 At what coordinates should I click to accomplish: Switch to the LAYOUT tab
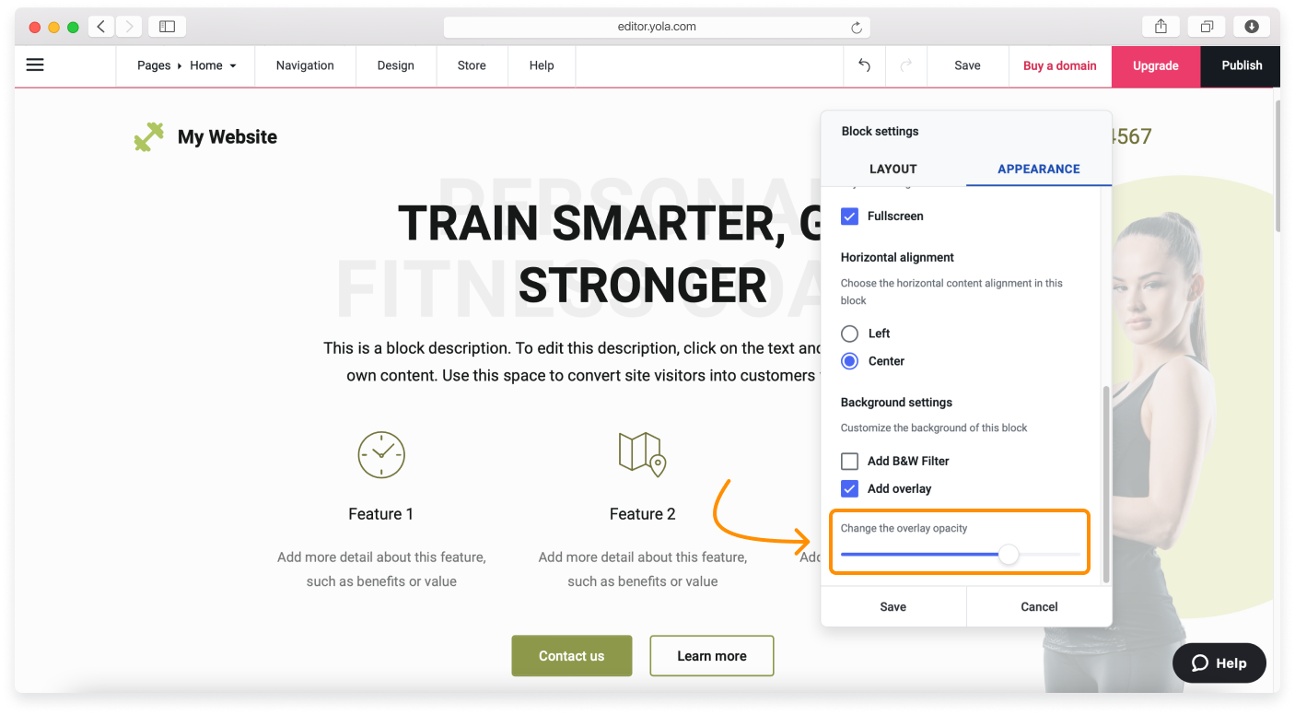point(893,169)
